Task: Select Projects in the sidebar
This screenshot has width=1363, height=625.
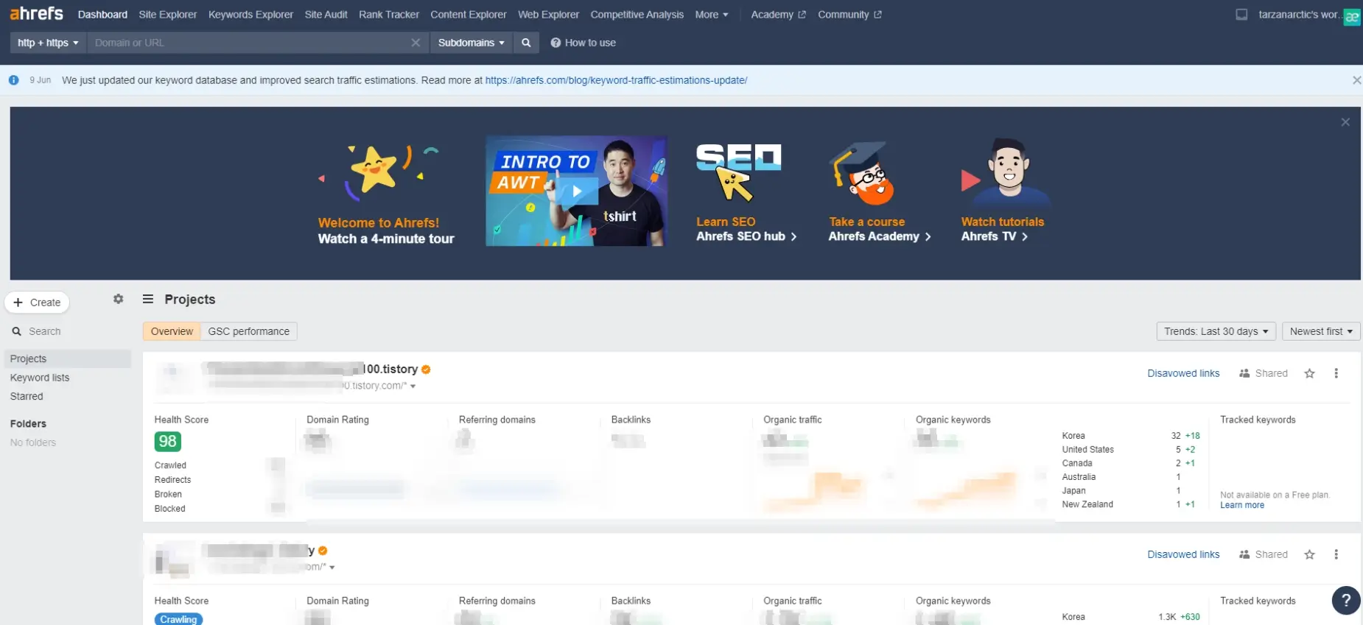Action: [68, 359]
